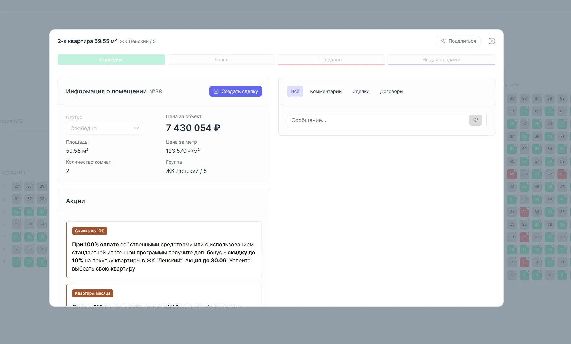Click the area value 59.55 м²
Viewport: 571px width, 344px height.
[77, 151]
